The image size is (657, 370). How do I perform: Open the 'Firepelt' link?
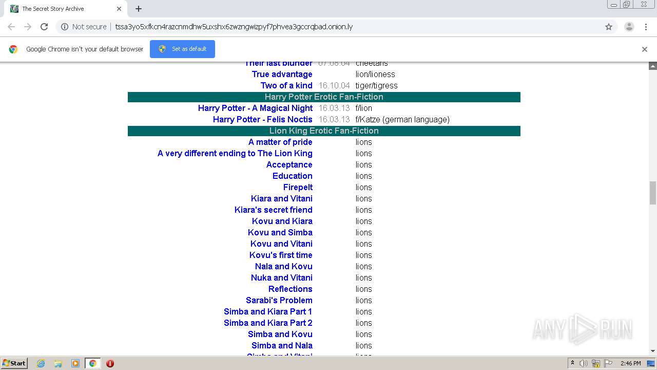(298, 187)
